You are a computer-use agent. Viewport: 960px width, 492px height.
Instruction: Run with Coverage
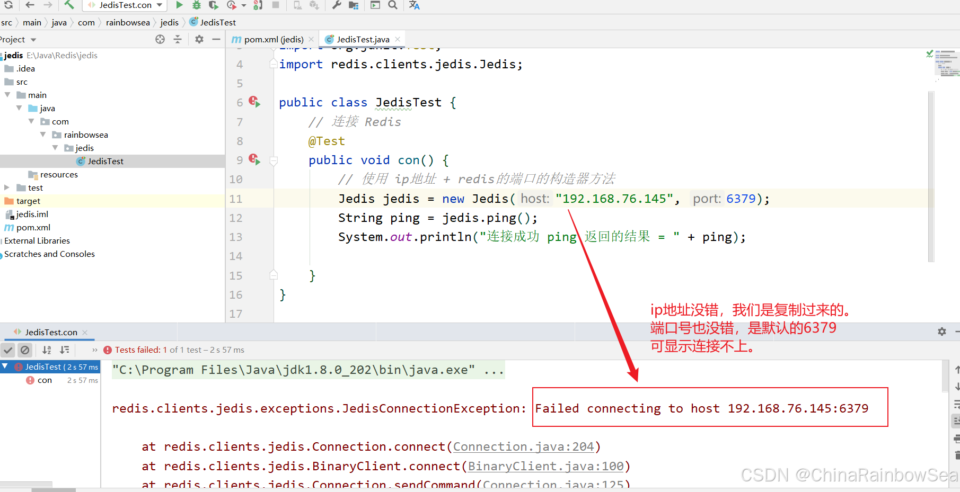click(x=214, y=5)
